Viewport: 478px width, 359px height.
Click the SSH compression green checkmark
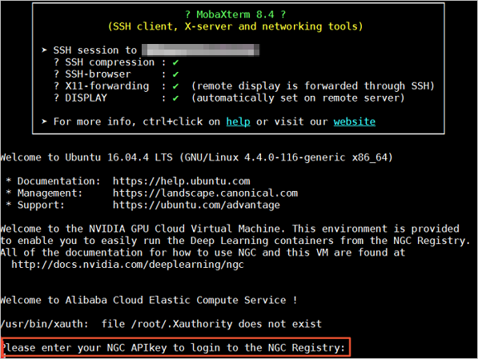[175, 62]
